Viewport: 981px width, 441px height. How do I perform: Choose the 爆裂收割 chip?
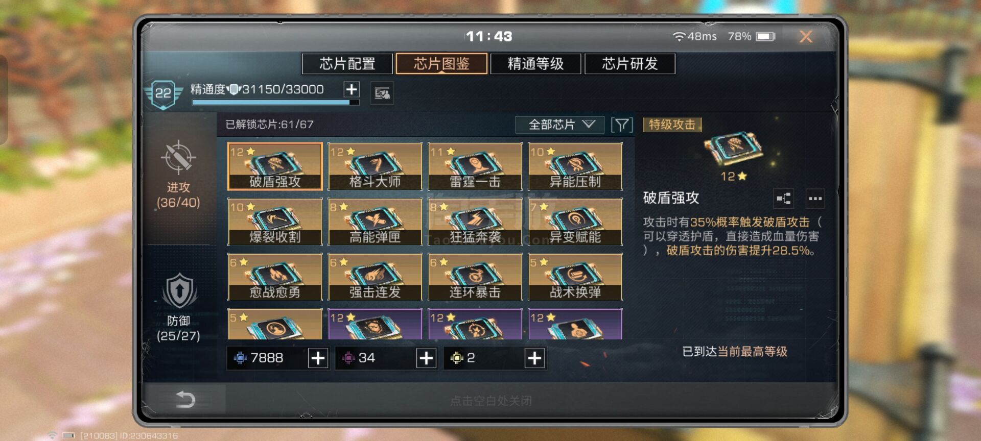(275, 222)
